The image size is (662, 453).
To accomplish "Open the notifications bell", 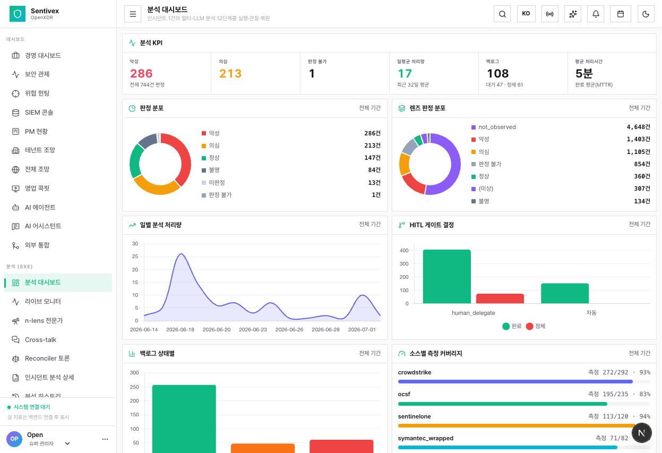I will (x=596, y=14).
